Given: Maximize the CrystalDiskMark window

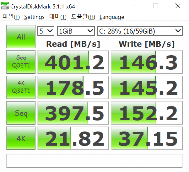Looking at the screenshot, I should pyautogui.click(x=155, y=6).
